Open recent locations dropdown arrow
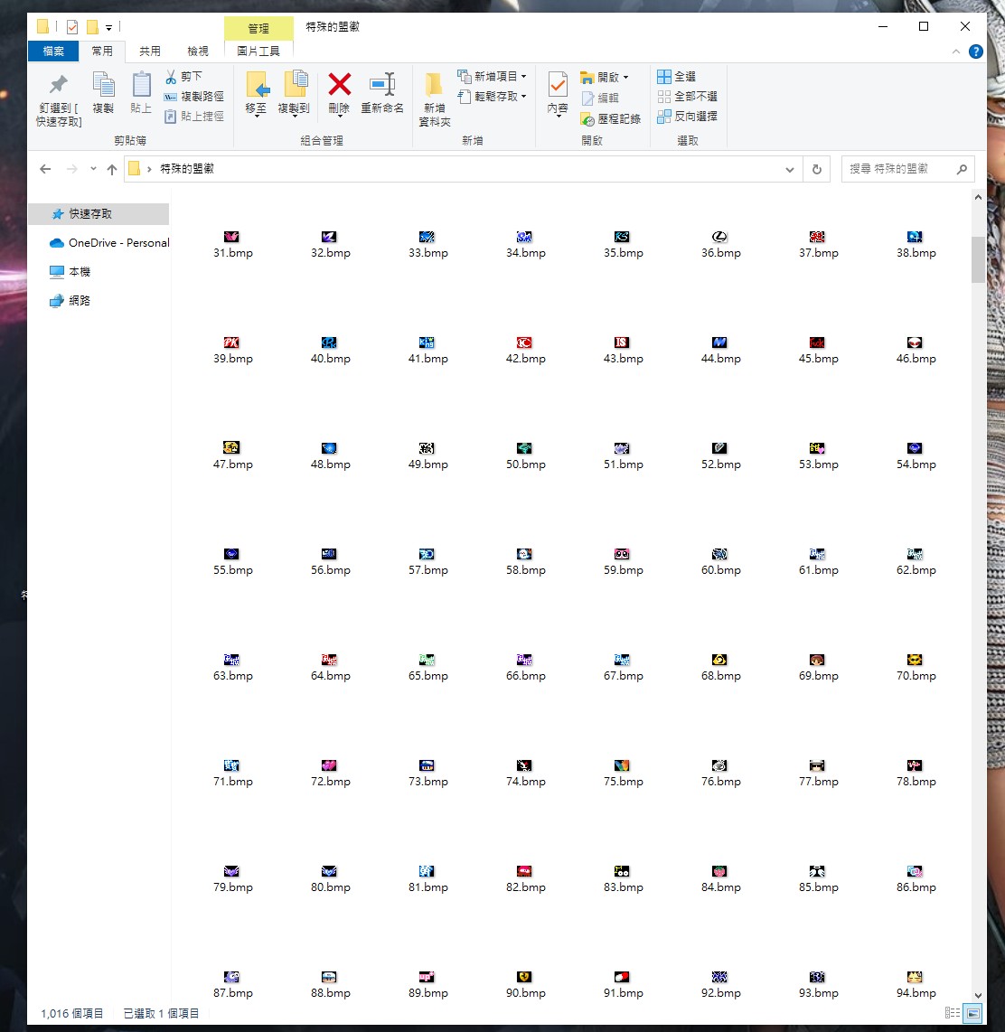The image size is (1005, 1032). (x=93, y=169)
